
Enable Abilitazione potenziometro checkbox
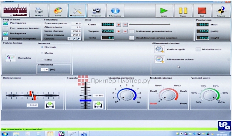pyautogui.click(x=132, y=31)
